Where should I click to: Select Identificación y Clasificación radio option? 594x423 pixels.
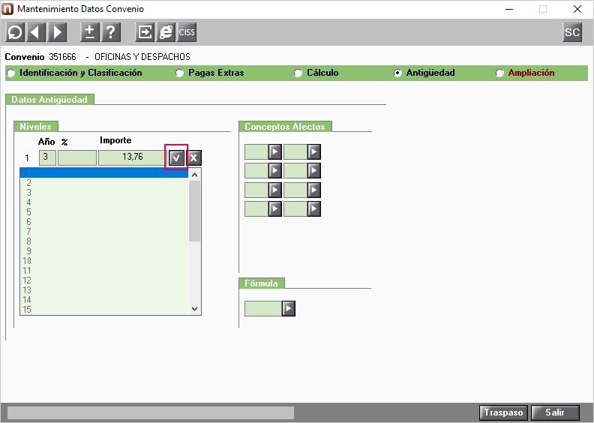[x=11, y=73]
